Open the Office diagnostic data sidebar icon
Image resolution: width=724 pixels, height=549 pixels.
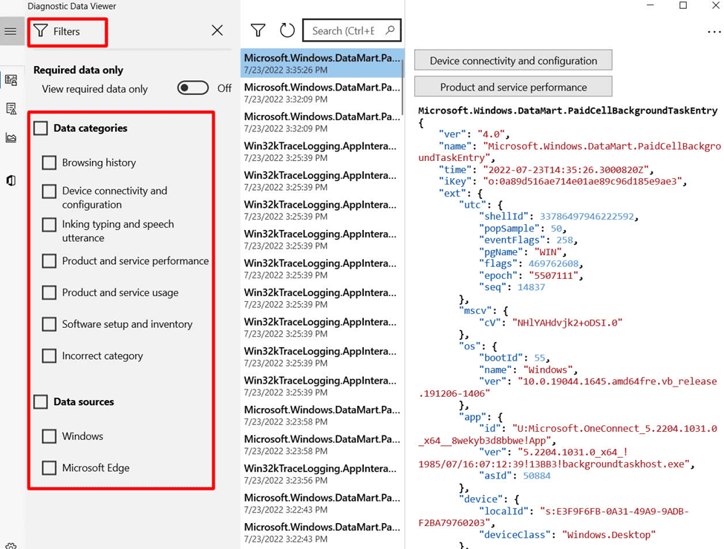pos(11,180)
